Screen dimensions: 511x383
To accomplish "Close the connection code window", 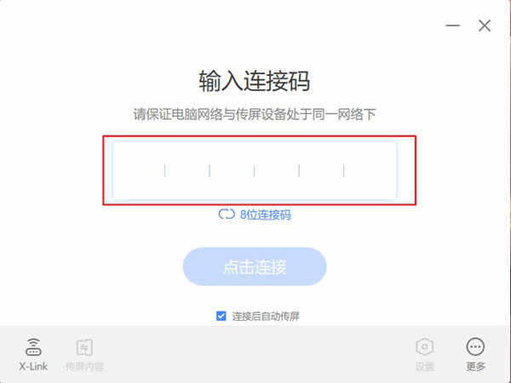I will tap(485, 26).
